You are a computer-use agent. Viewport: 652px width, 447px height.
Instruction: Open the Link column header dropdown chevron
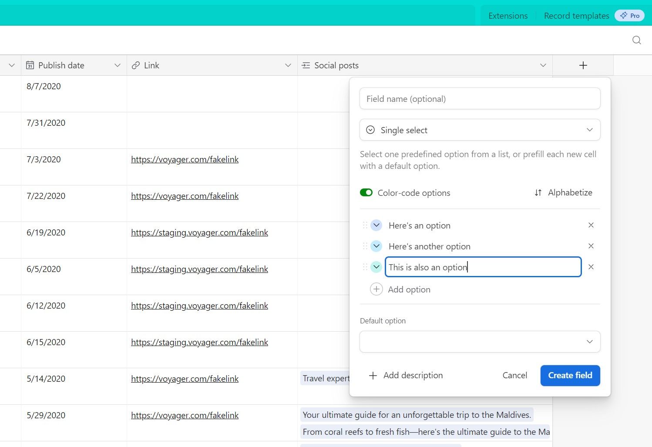pos(288,65)
